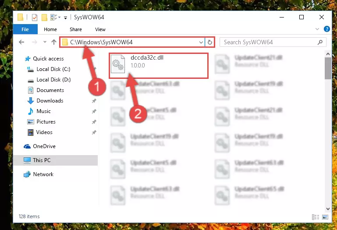The width and height of the screenshot is (337, 230).
Task: Click the search magnifier icon
Action: 320,42
